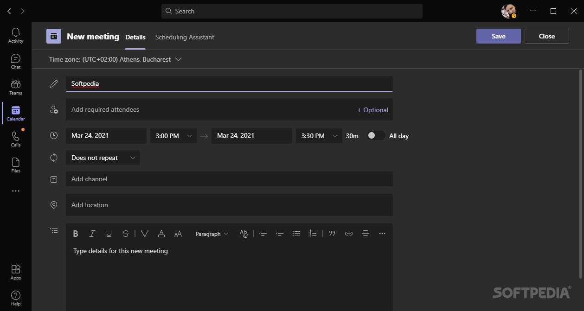Open Calls in the left sidebar
This screenshot has height=311, width=584.
16,139
